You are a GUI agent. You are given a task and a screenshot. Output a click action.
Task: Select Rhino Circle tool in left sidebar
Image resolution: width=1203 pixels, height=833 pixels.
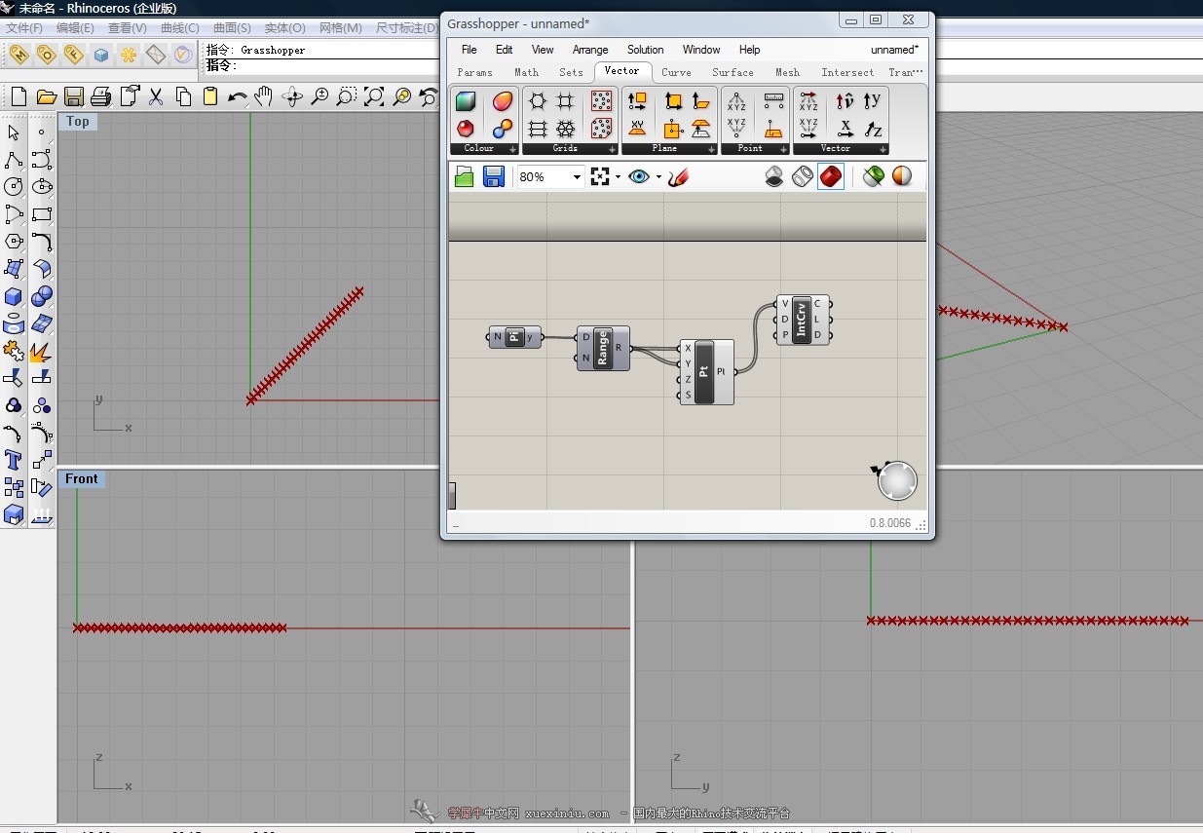[14, 187]
